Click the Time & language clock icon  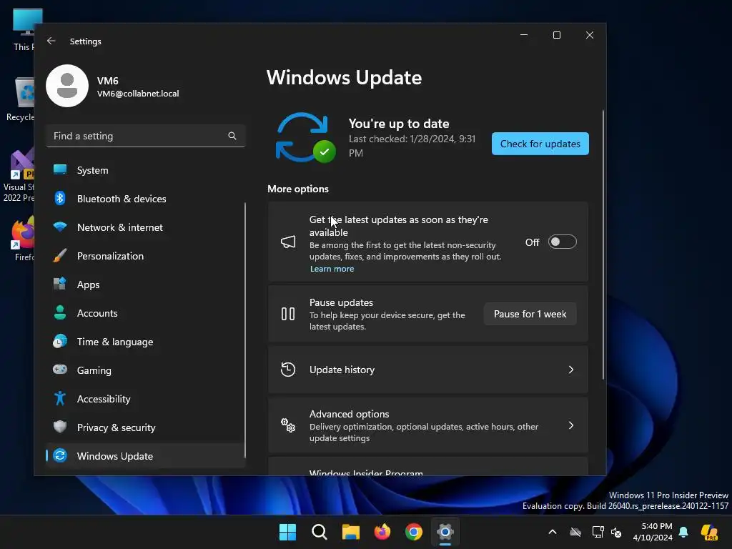[60, 341]
